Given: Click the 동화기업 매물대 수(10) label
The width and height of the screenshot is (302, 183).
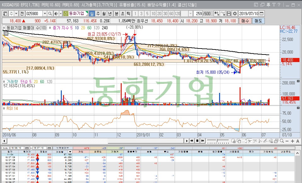Looking at the screenshot, I should click(x=26, y=28).
